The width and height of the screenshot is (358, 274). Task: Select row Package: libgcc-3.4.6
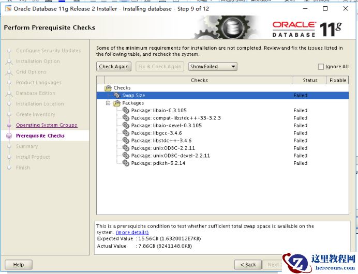tap(222, 133)
